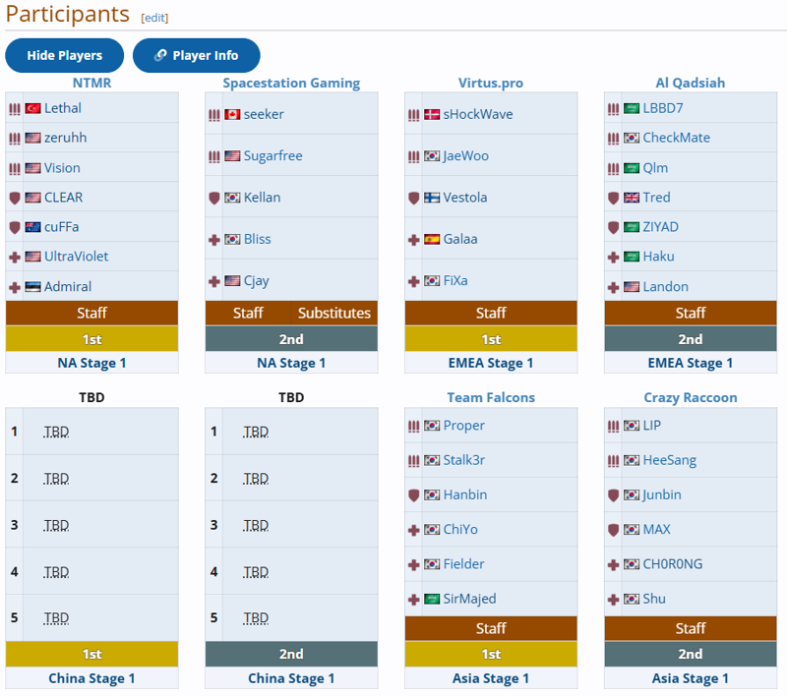Click the support cross icon beside UltraViolet
This screenshot has height=696, width=787.
coord(15,258)
